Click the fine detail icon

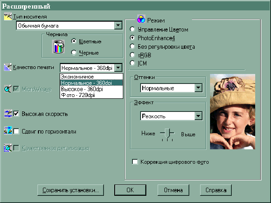click(8, 148)
